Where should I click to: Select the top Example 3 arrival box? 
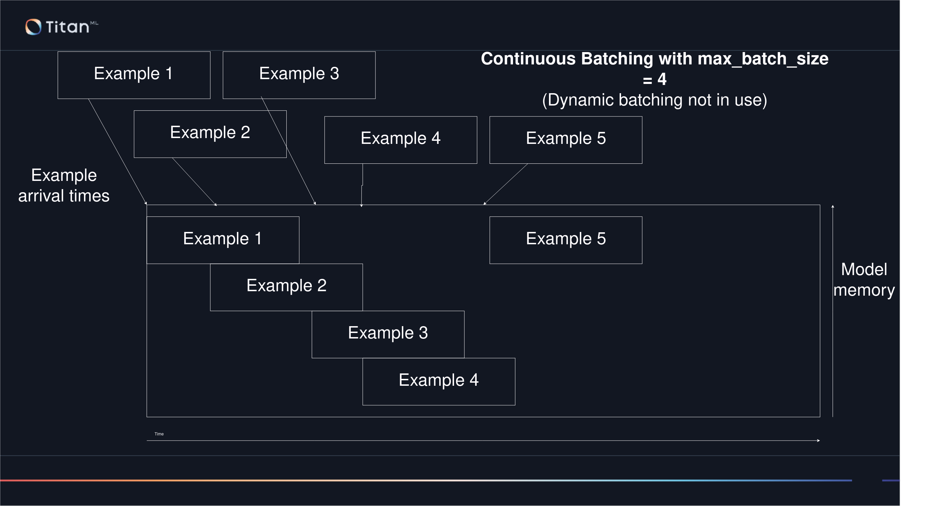click(x=299, y=75)
